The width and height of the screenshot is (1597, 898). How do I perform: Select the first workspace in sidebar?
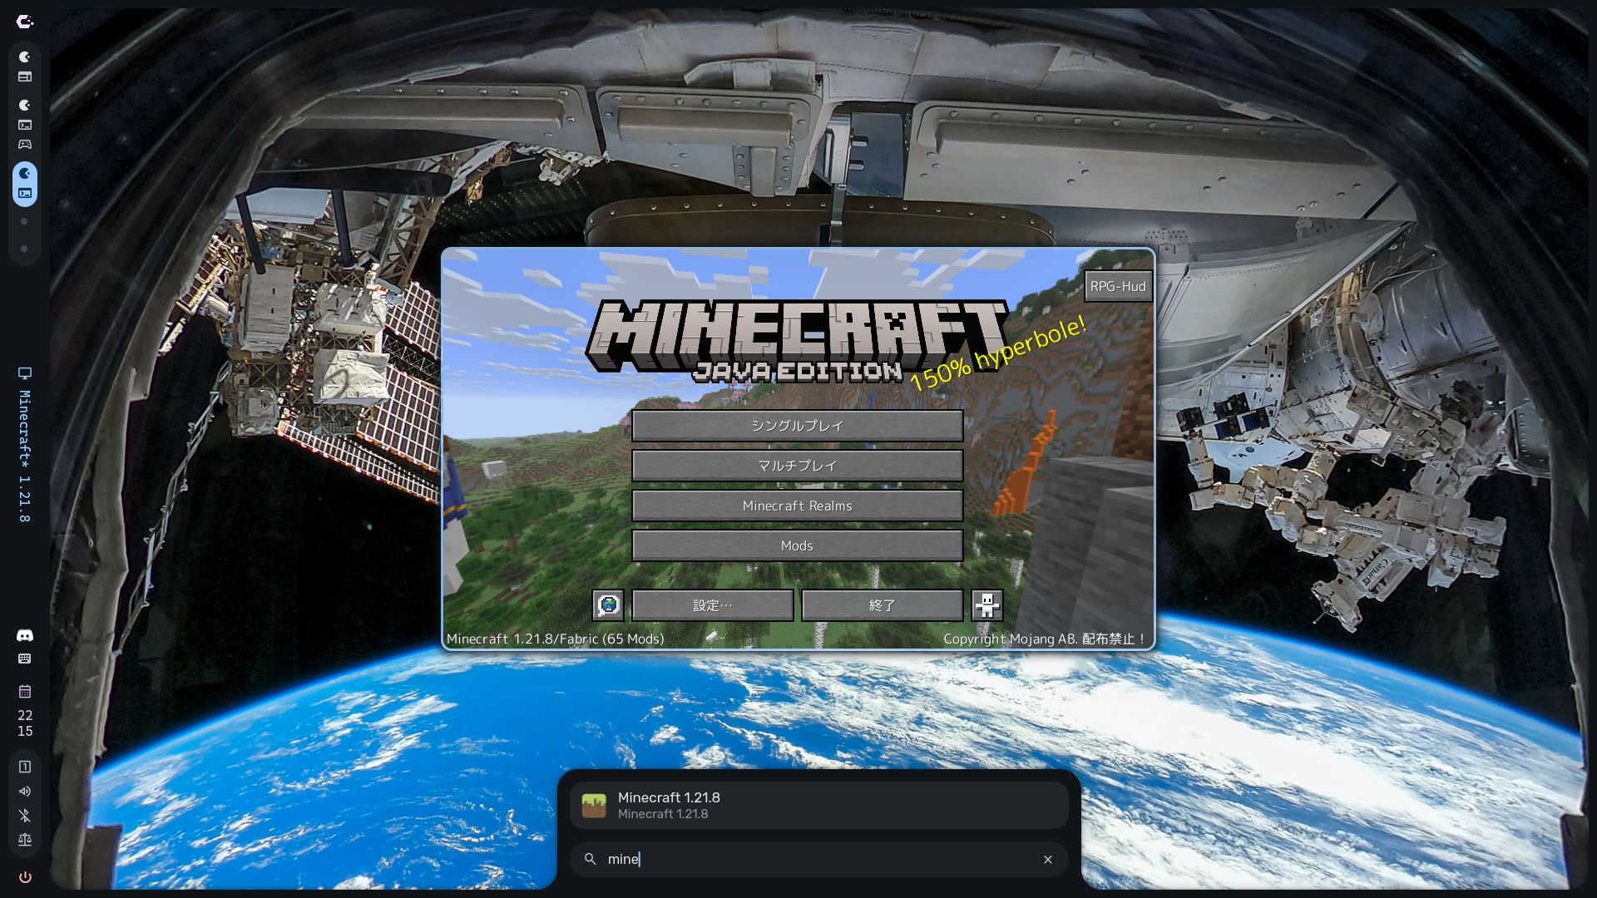(x=25, y=67)
